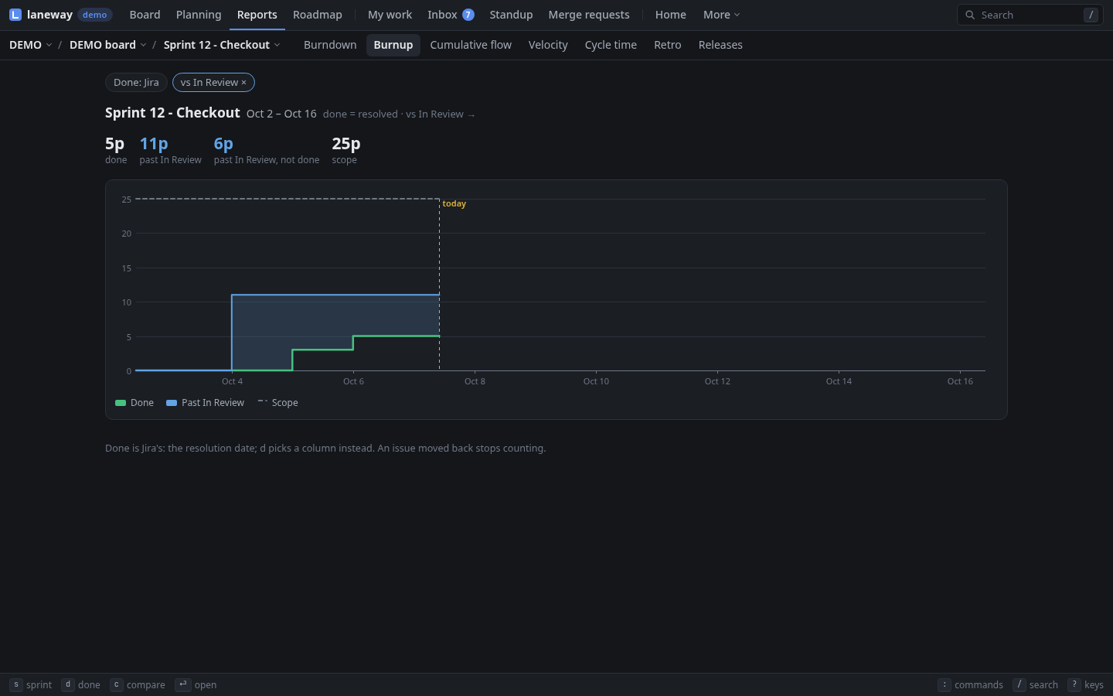This screenshot has height=696, width=1113.
Task: Click the laneway logo icon
Action: 15,15
